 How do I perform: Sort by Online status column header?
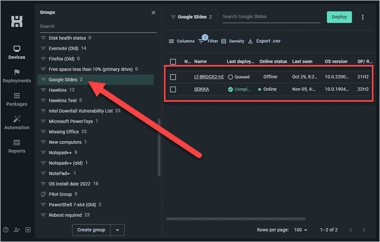pyautogui.click(x=273, y=62)
